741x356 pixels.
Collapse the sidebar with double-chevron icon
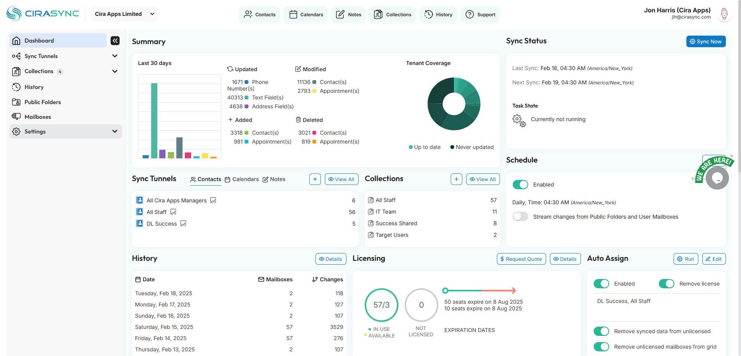coord(115,41)
